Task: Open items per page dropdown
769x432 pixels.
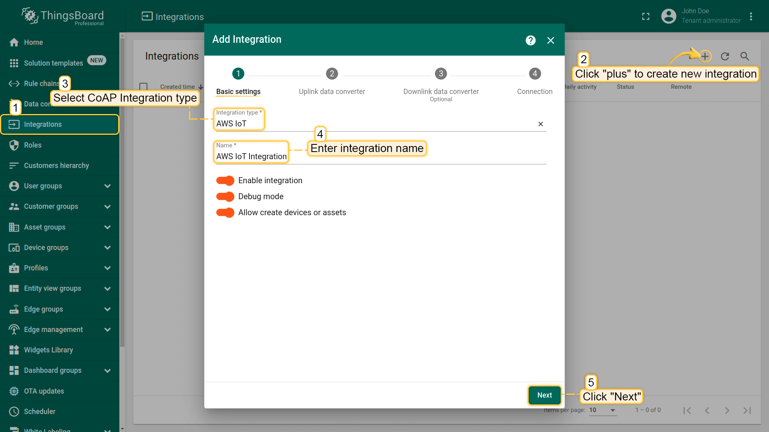Action: (602, 410)
